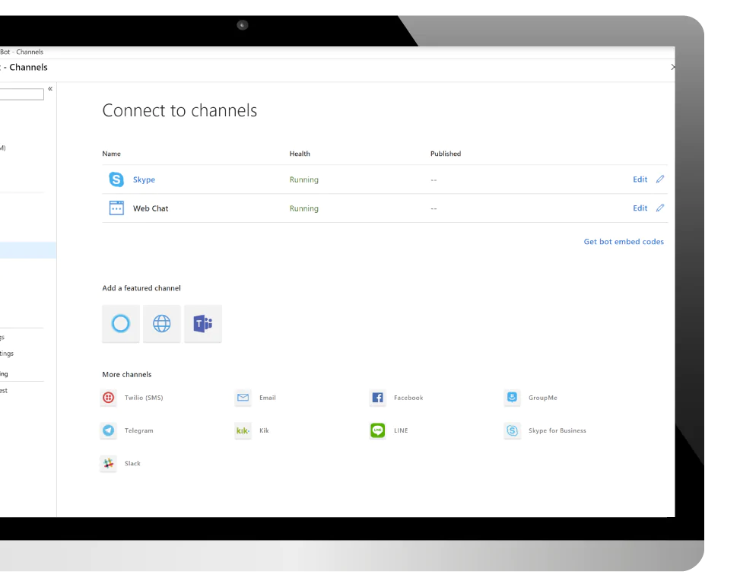The image size is (740, 584).
Task: Click the Email envelope icon
Action: click(243, 398)
